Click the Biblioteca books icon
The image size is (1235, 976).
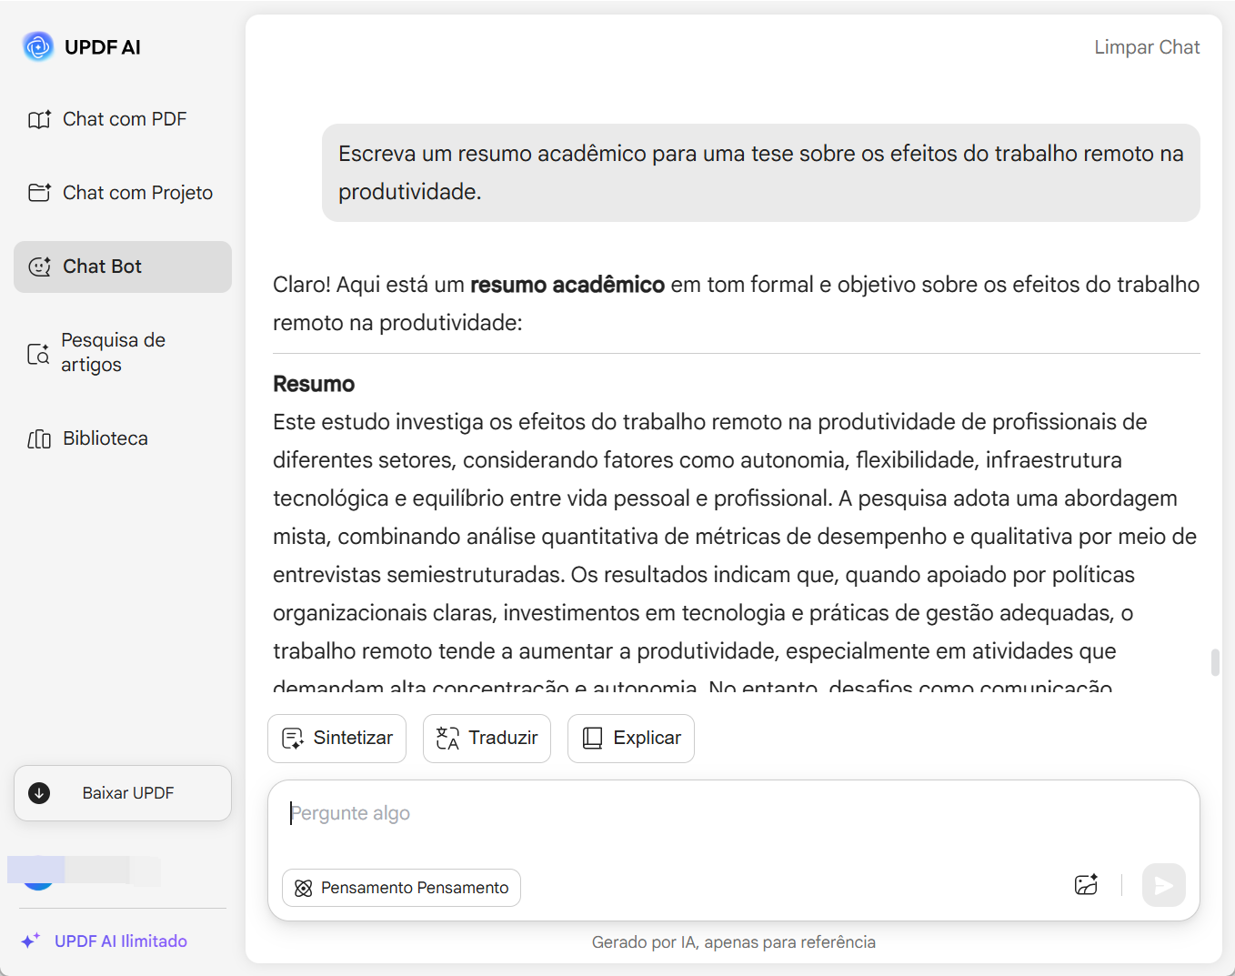coord(39,439)
